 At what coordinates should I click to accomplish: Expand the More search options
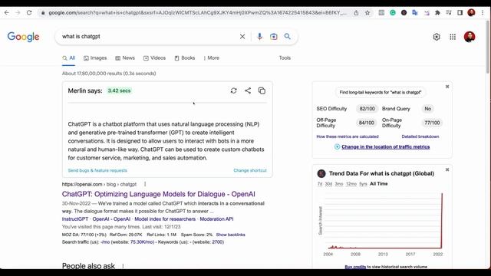tap(212, 58)
